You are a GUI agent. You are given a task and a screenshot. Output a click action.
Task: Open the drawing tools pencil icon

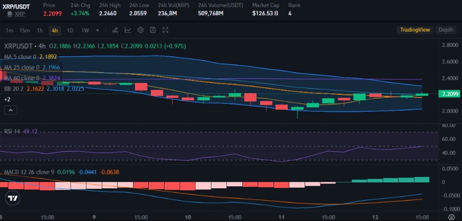[115, 30]
